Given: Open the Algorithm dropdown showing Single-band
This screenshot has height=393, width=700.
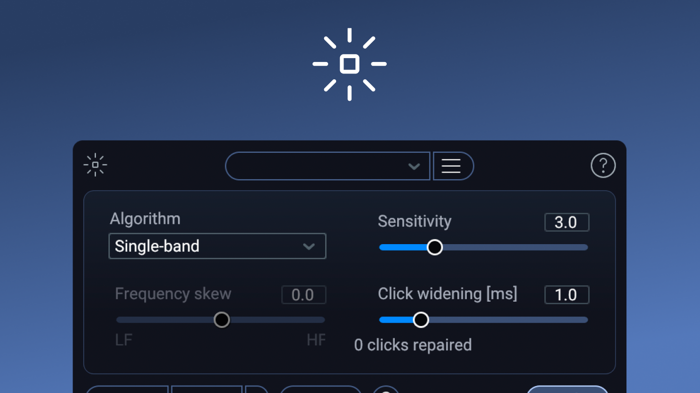Looking at the screenshot, I should coord(217,246).
